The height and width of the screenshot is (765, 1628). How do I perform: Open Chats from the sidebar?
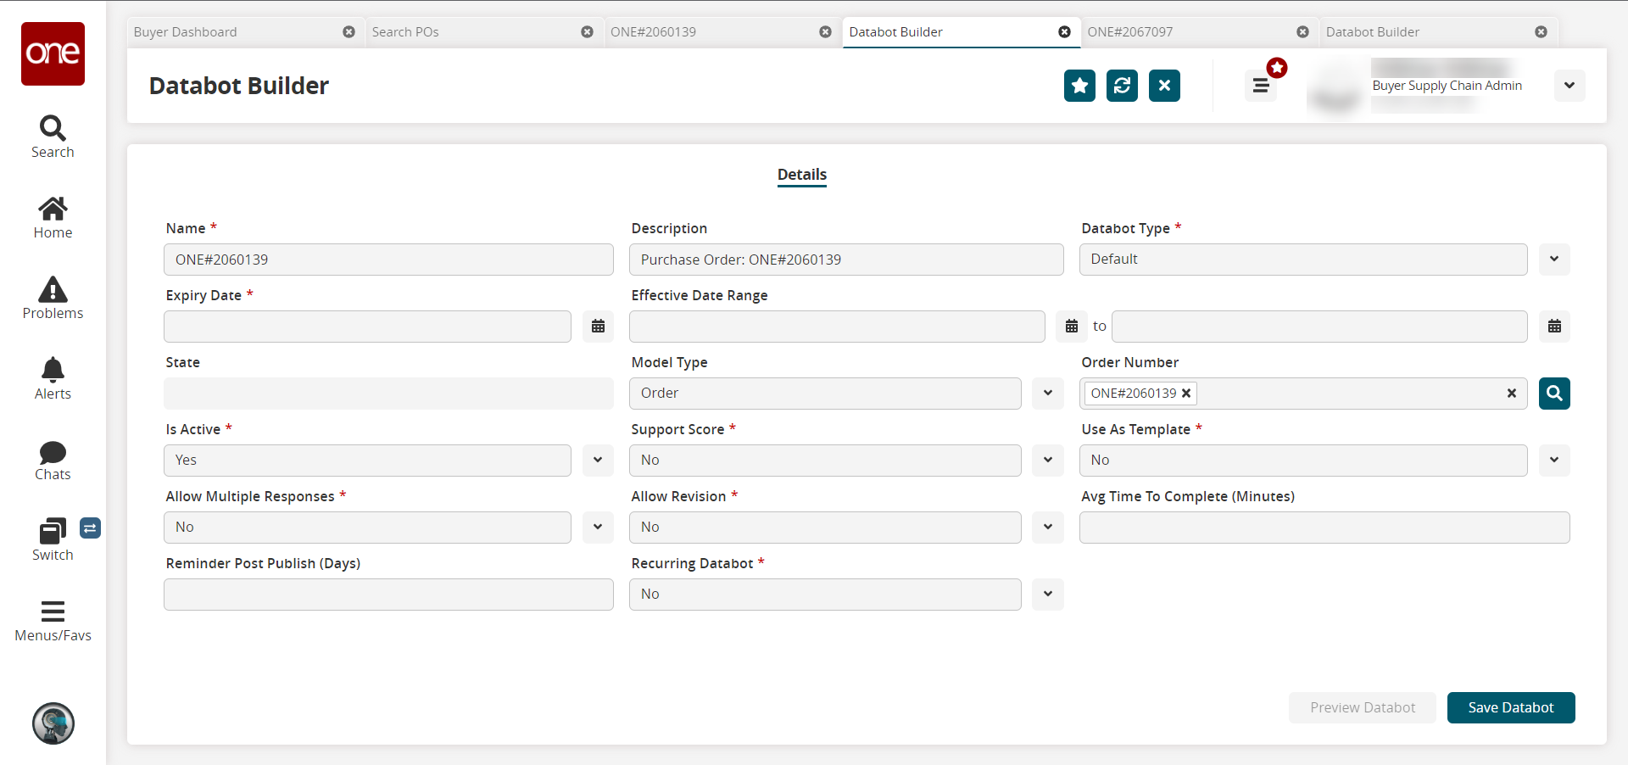53,460
